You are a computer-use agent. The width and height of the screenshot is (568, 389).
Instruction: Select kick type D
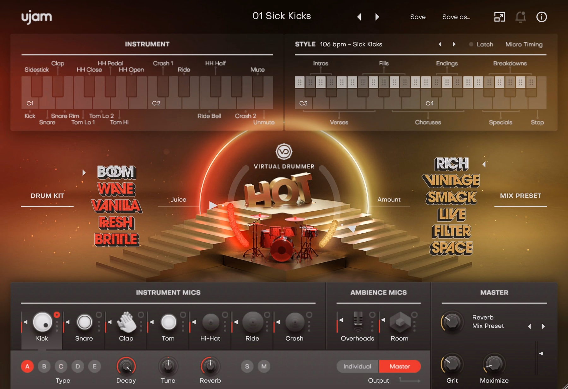pyautogui.click(x=78, y=366)
